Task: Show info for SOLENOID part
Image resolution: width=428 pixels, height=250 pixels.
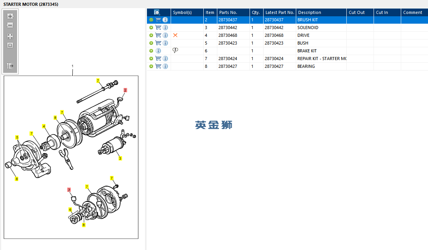Action: [165, 28]
